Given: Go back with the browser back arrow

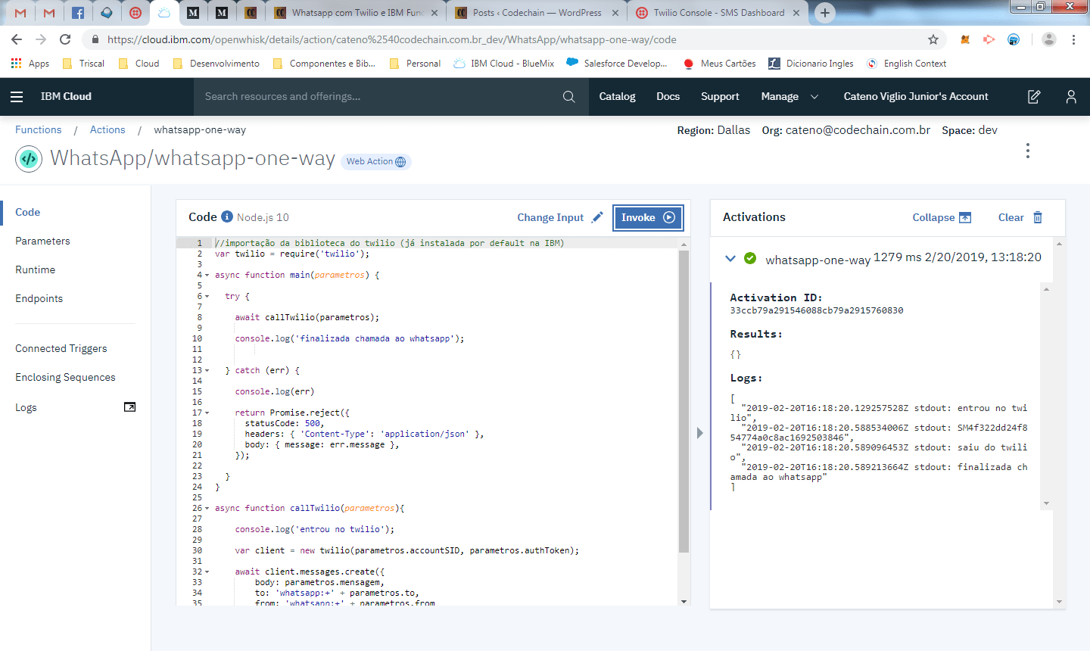Looking at the screenshot, I should tap(17, 39).
